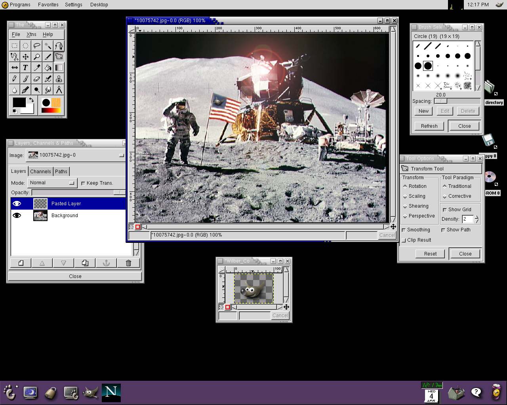
Task: Select the Eraser tool
Action: point(36,79)
